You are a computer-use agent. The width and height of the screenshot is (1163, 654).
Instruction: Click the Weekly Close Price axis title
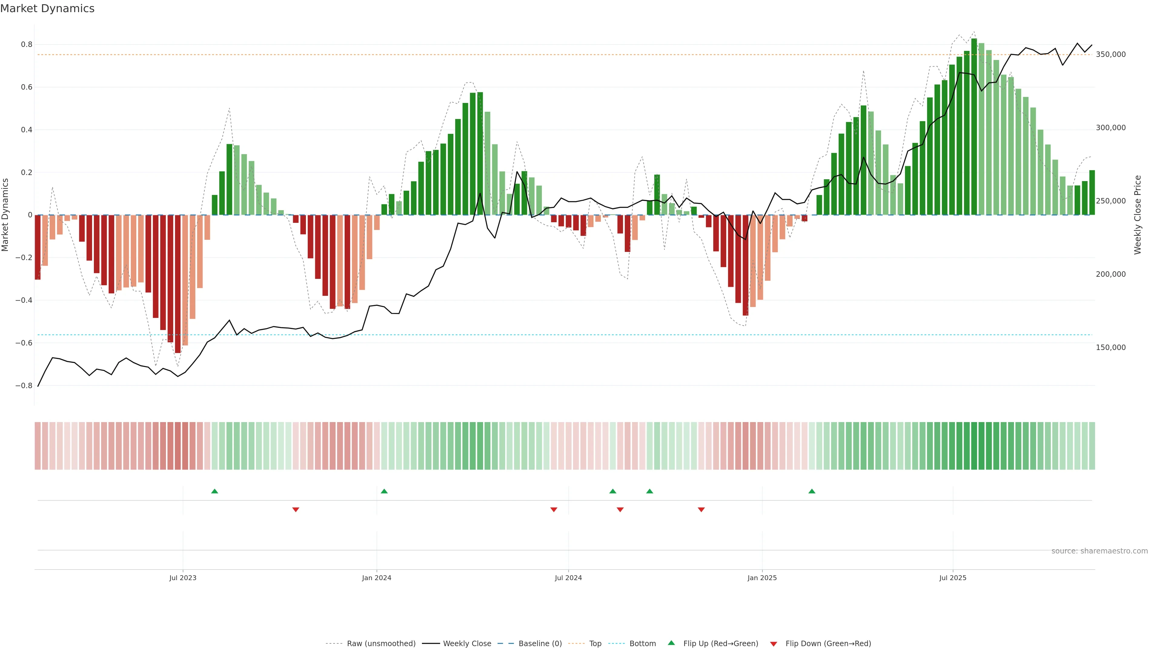[x=1137, y=215]
